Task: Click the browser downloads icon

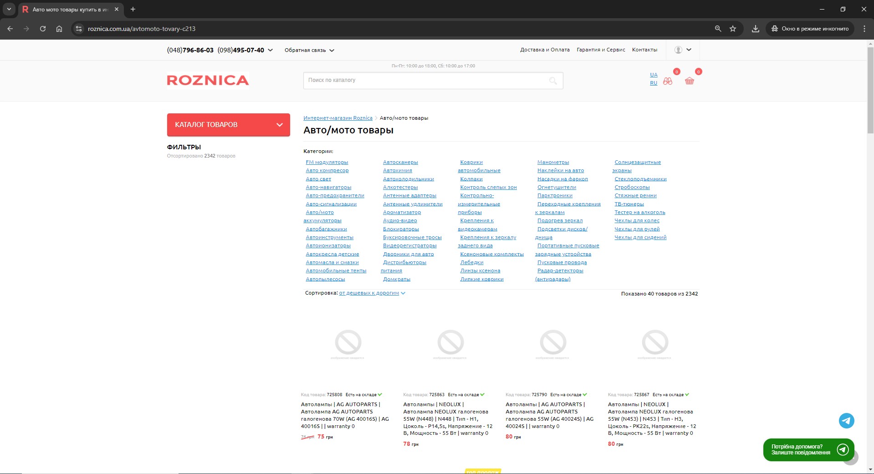Action: point(755,29)
